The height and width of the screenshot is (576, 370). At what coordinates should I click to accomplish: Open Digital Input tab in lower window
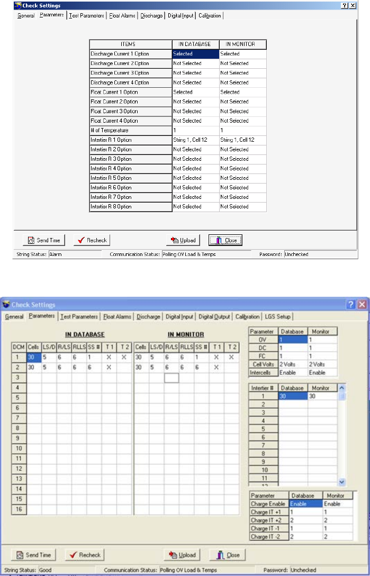click(179, 317)
